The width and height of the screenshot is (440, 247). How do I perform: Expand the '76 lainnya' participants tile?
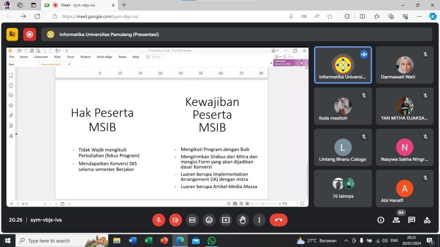tap(343, 187)
